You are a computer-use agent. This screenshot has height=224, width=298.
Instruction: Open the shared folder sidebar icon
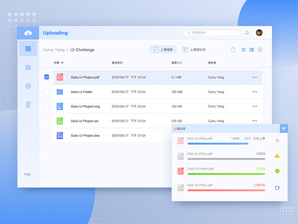[28, 67]
